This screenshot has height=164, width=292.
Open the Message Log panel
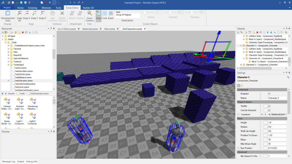pos(9,162)
